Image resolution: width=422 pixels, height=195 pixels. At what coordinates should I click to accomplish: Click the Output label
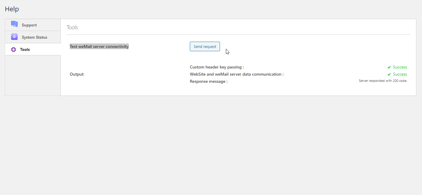77,74
